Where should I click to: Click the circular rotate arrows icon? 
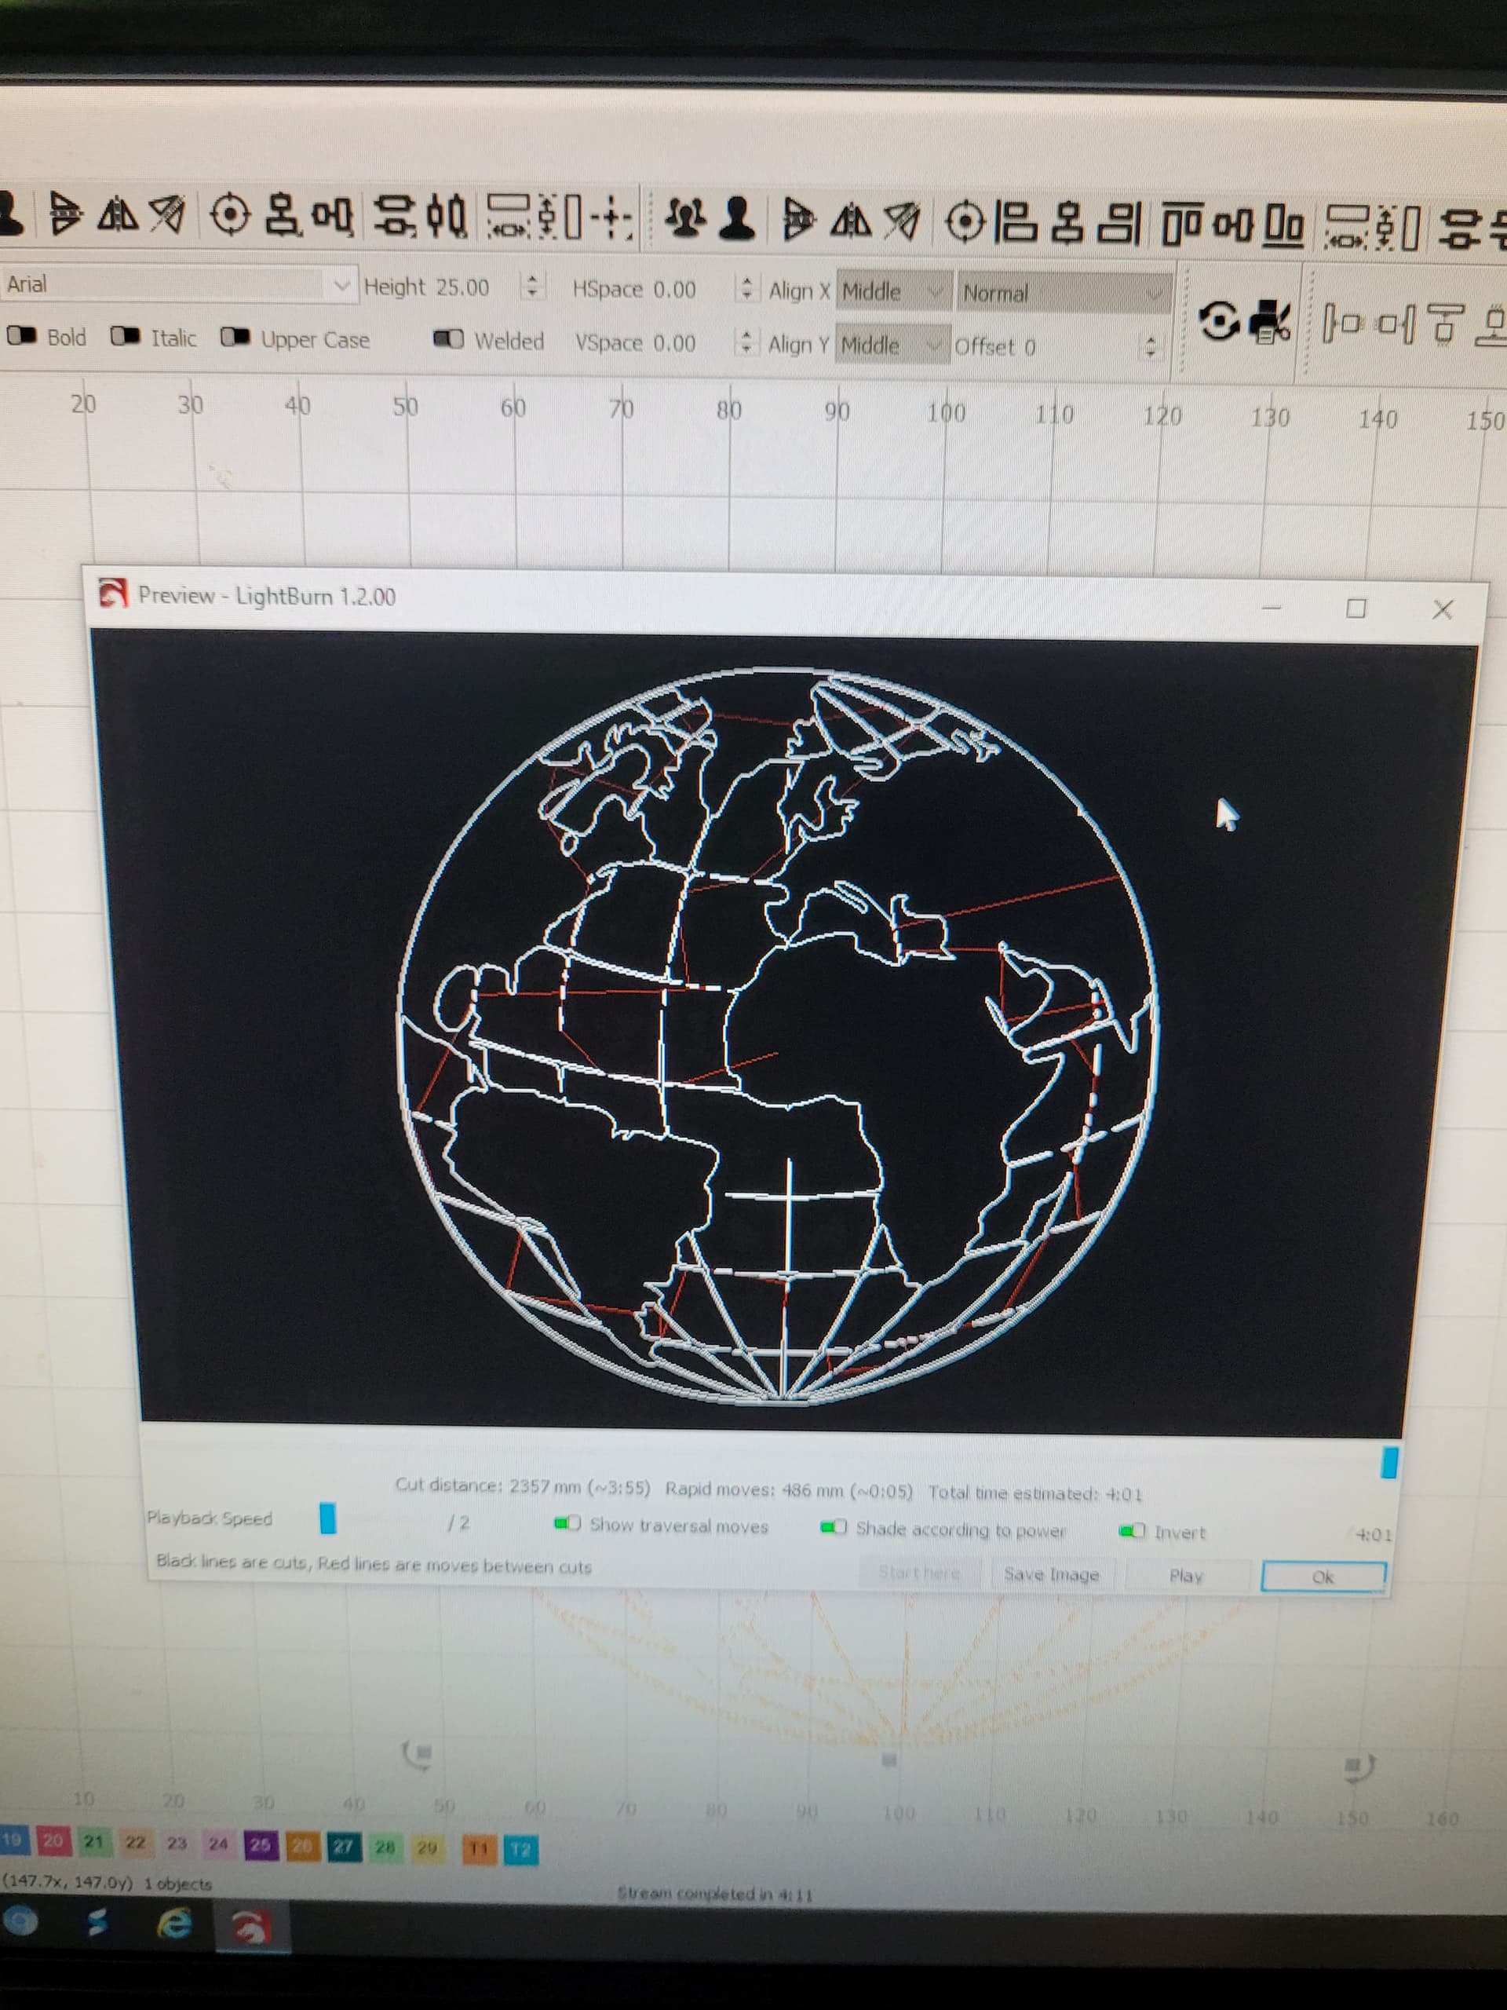coord(1219,322)
